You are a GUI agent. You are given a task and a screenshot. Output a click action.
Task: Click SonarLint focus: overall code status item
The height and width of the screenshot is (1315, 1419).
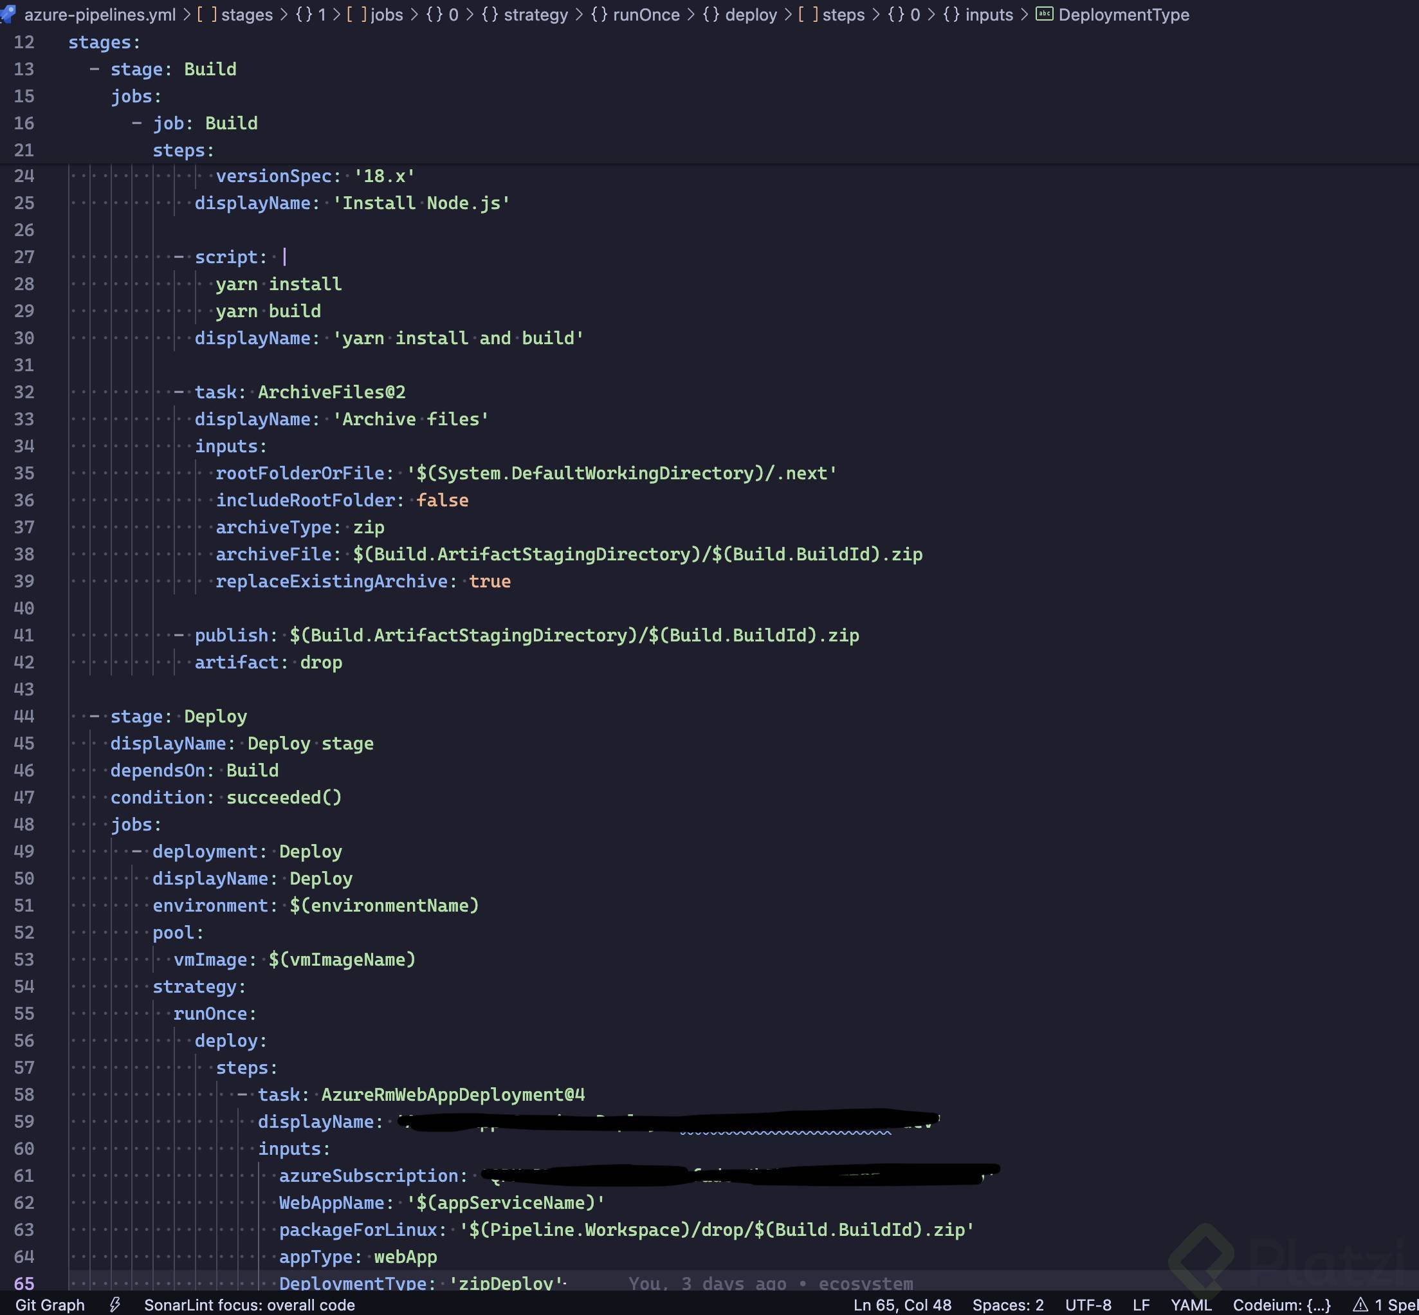tap(249, 1304)
